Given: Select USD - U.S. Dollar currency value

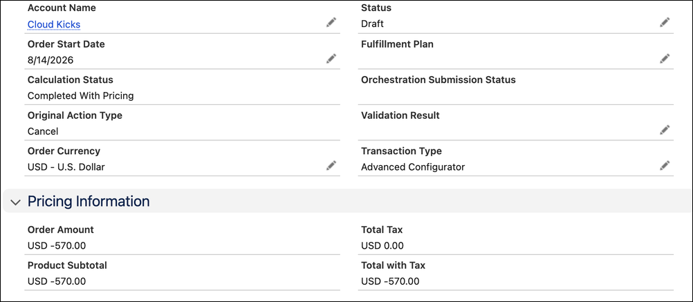Looking at the screenshot, I should [66, 167].
